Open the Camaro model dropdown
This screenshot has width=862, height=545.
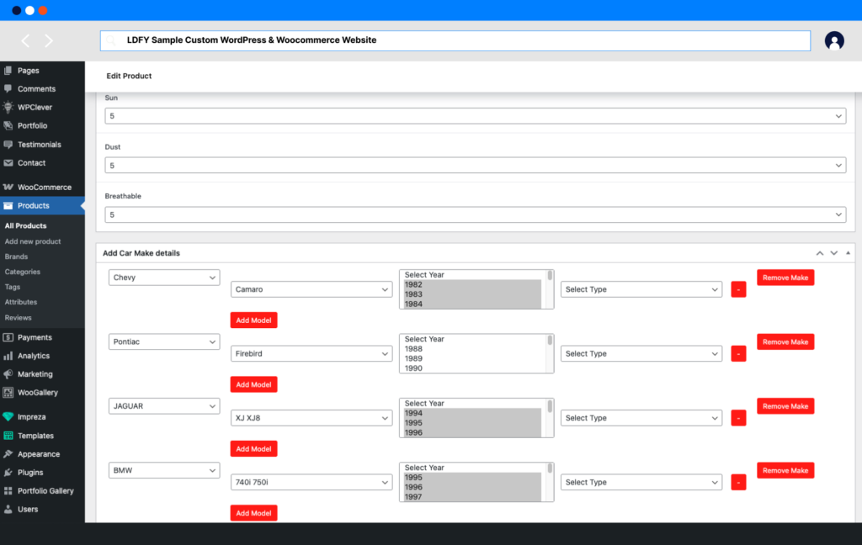click(x=311, y=289)
